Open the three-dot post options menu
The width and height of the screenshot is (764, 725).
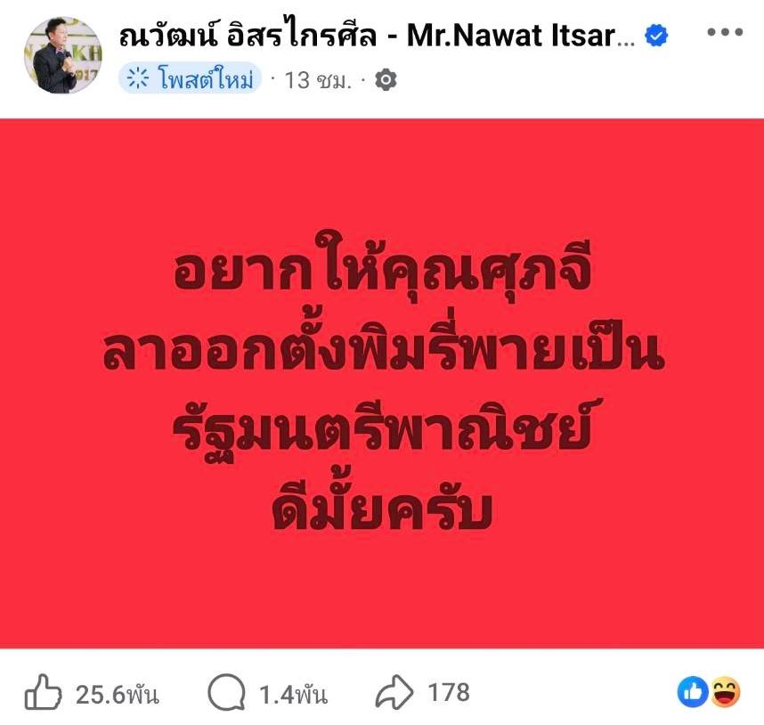725,33
